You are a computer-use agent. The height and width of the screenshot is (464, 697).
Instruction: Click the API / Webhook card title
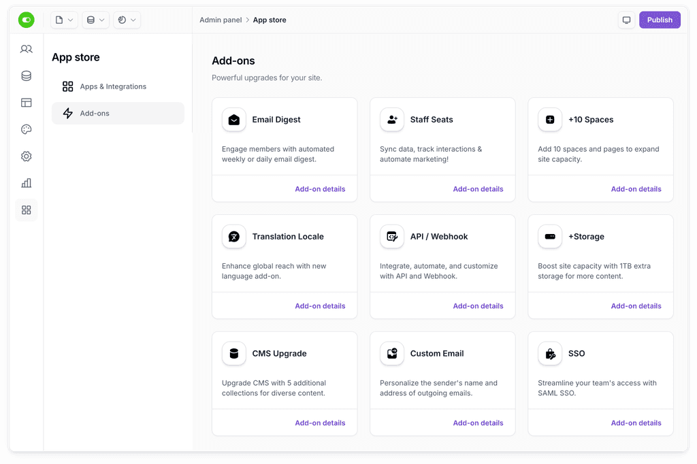pyautogui.click(x=439, y=237)
